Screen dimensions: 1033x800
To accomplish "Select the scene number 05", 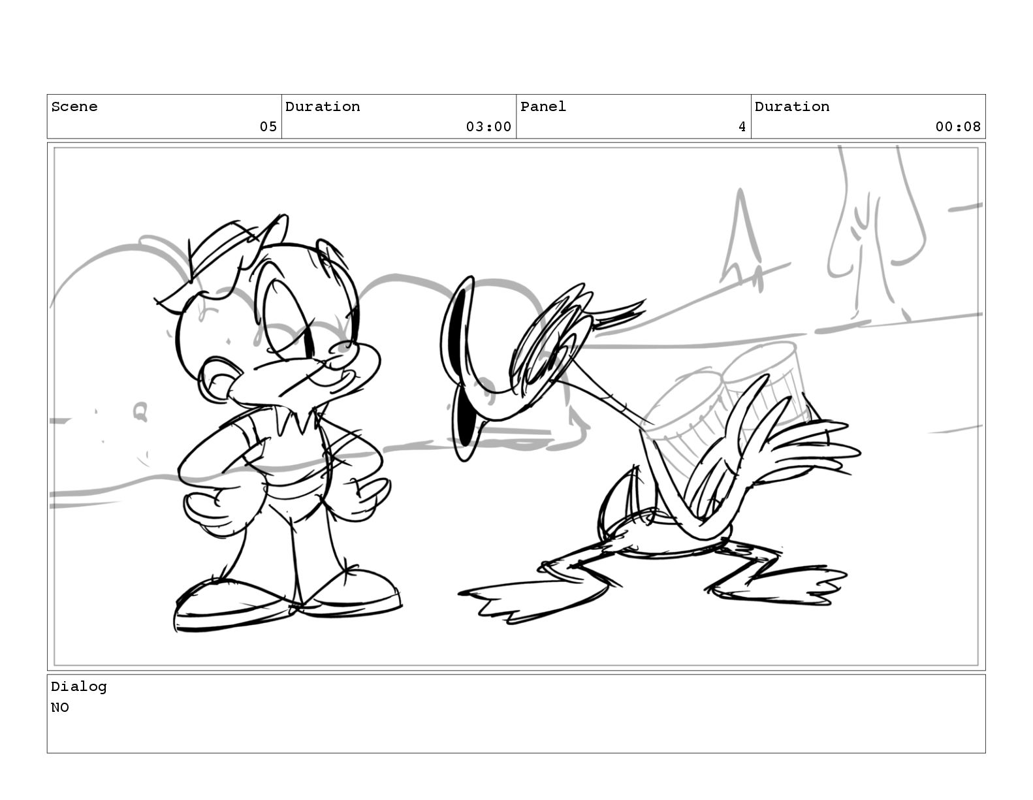I will click(268, 127).
